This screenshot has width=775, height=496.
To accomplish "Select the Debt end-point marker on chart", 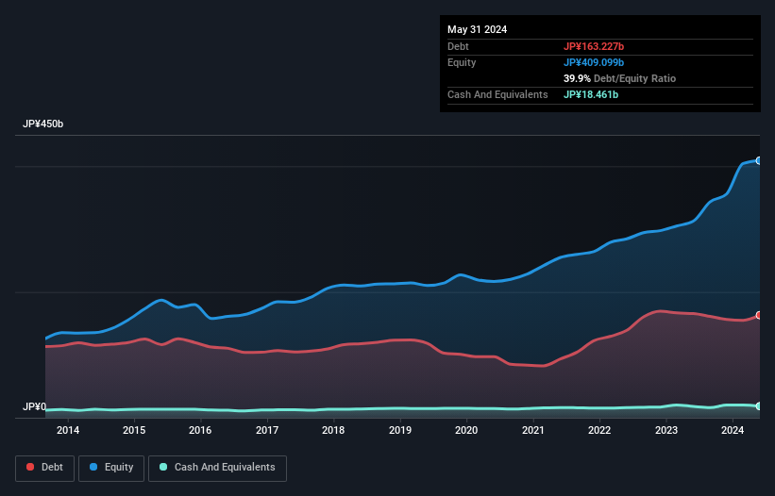I will pyautogui.click(x=759, y=315).
